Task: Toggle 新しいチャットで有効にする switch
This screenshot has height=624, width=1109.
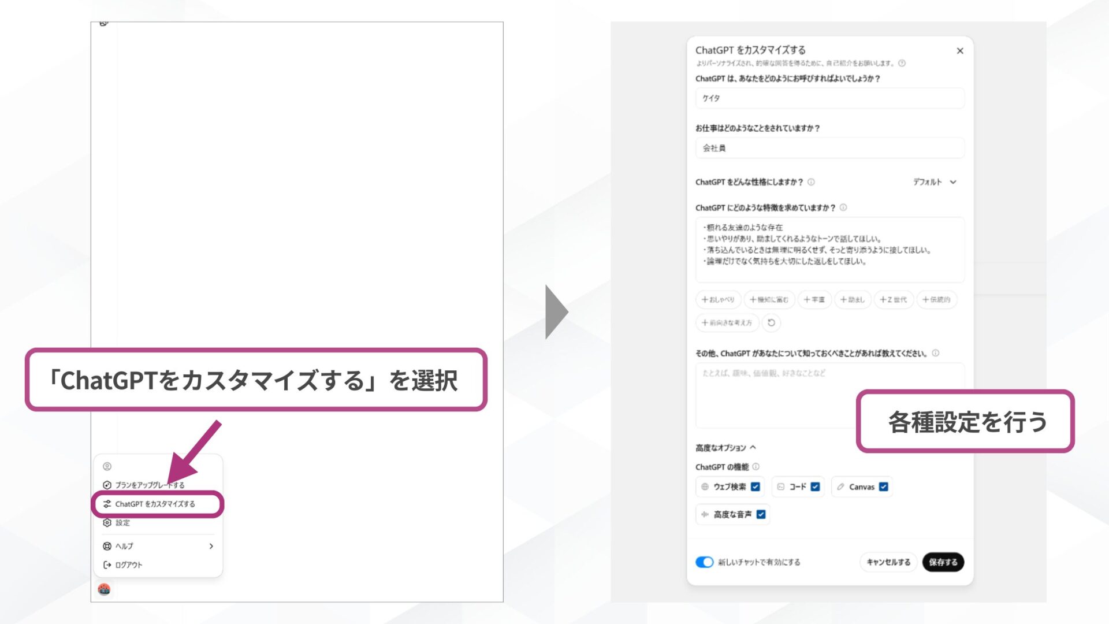Action: point(705,562)
